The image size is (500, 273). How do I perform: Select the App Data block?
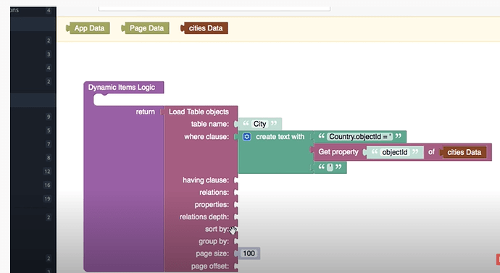[88, 28]
